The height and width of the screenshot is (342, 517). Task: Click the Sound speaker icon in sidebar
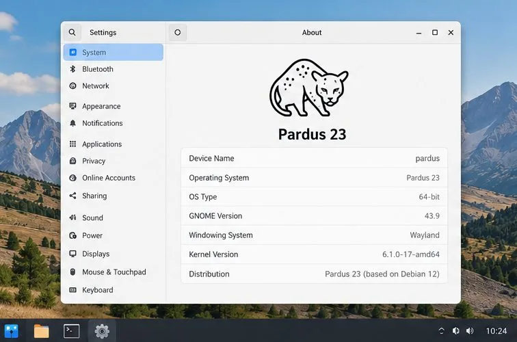pyautogui.click(x=73, y=218)
